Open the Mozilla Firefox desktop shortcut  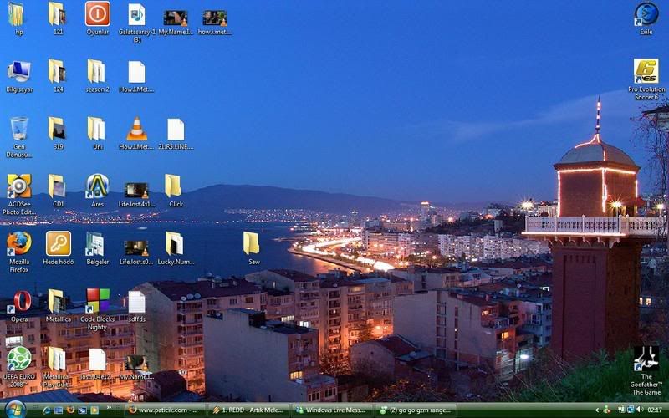18,243
